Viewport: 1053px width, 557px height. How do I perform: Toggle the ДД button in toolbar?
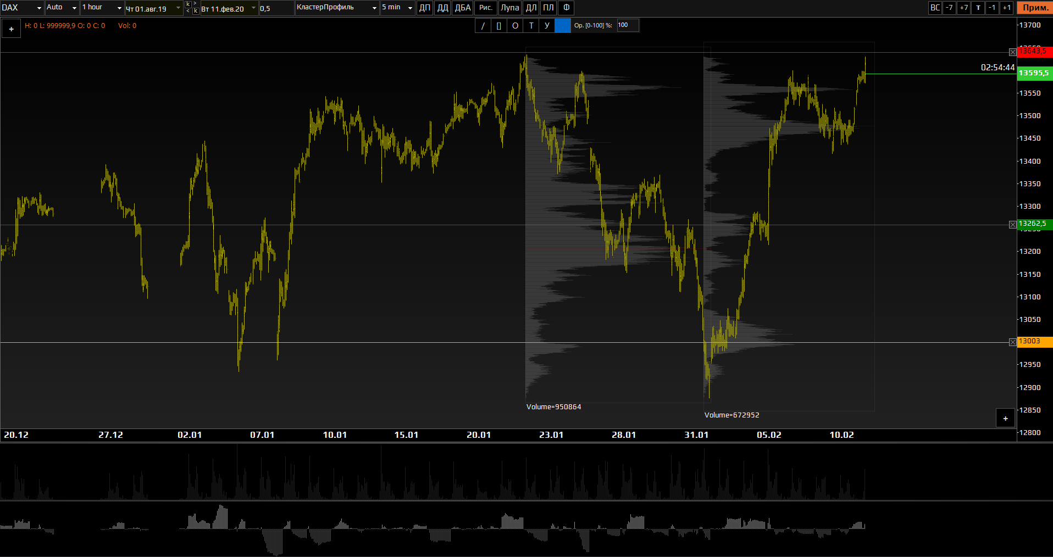click(442, 8)
